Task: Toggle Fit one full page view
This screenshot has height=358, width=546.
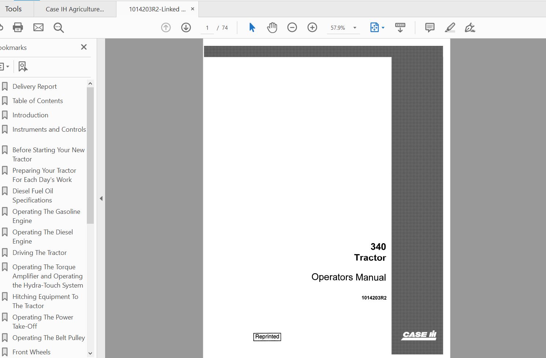Action: click(x=375, y=27)
